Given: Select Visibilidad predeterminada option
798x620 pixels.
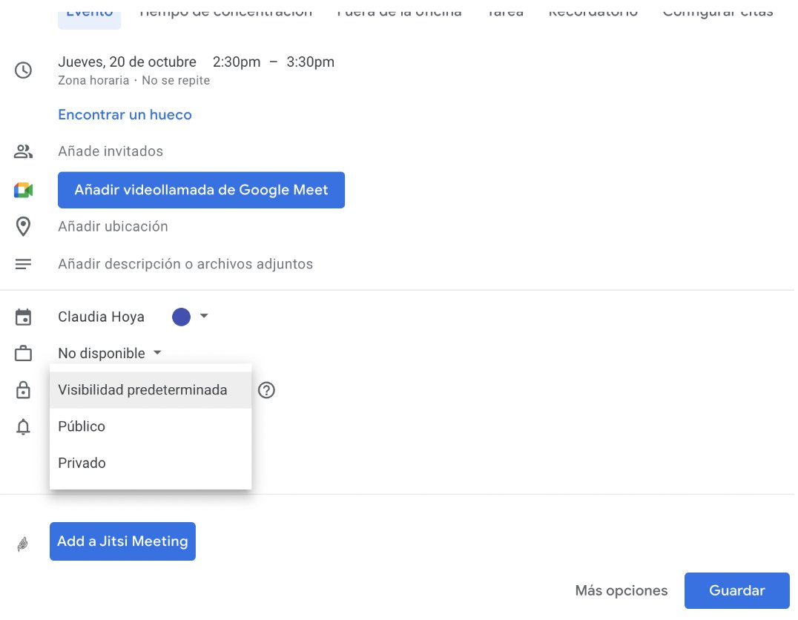Looking at the screenshot, I should tap(151, 390).
